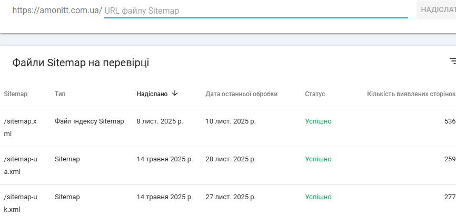The height and width of the screenshot is (216, 456).
Task: Click the sort arrow beside Надіслано
Action: coord(175,94)
